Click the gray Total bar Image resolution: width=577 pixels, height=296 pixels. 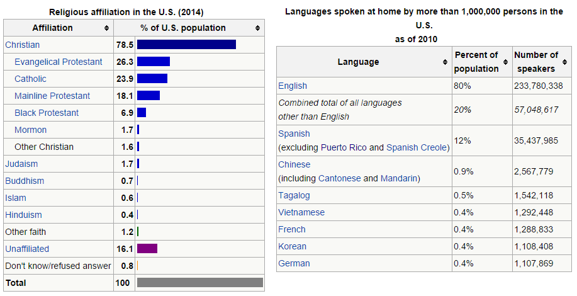pos(199,283)
